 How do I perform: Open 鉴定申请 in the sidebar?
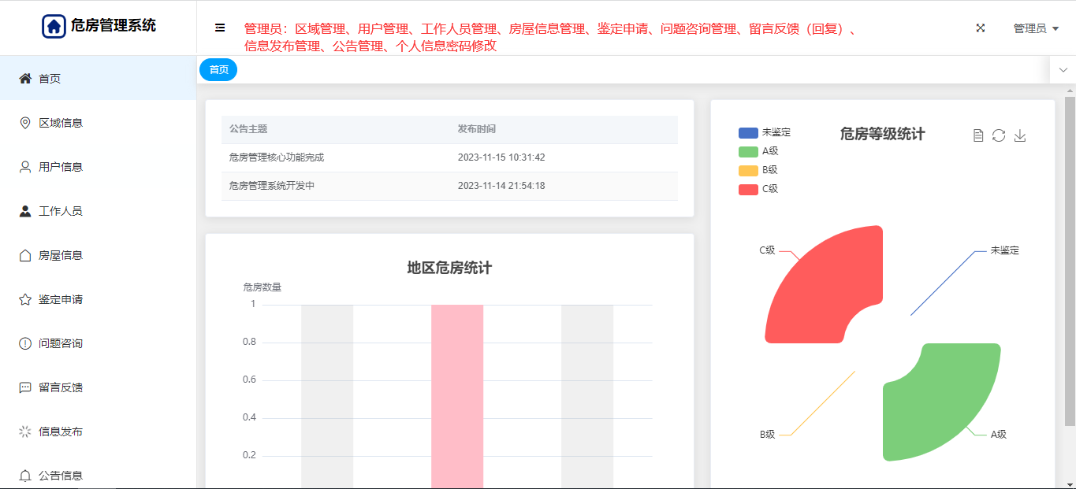tap(98, 299)
